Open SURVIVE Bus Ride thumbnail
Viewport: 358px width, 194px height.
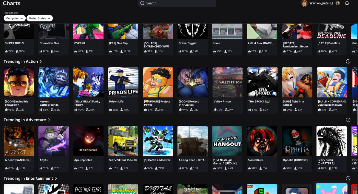point(123,141)
